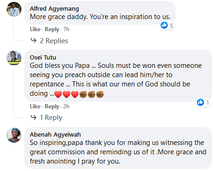Click thumbs-up reaction icon on Osei Tutu's comment
The height and width of the screenshot is (171, 213).
pyautogui.click(x=200, y=102)
